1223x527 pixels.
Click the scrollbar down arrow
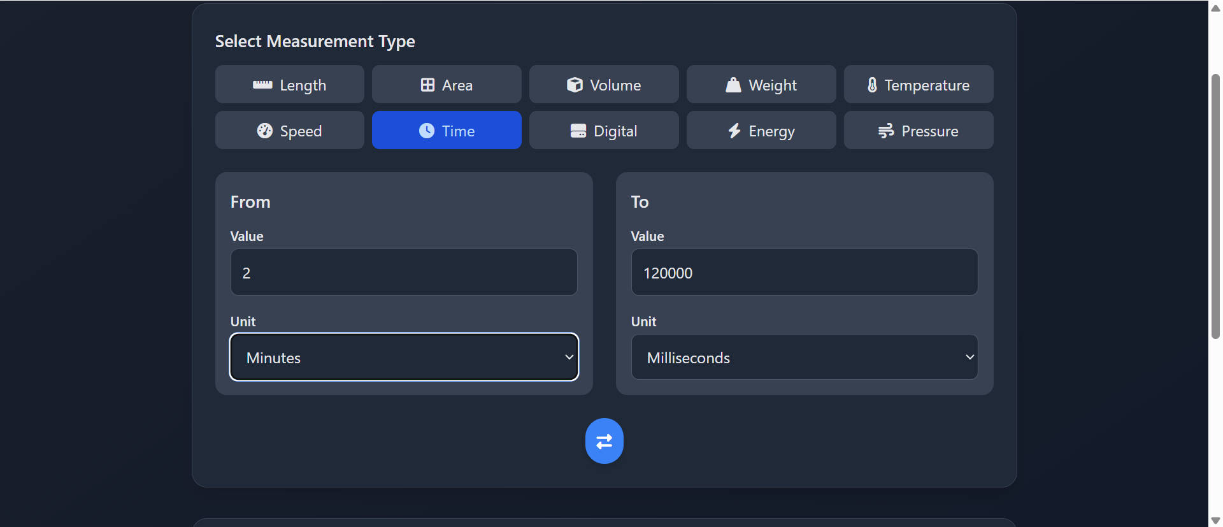click(x=1215, y=521)
